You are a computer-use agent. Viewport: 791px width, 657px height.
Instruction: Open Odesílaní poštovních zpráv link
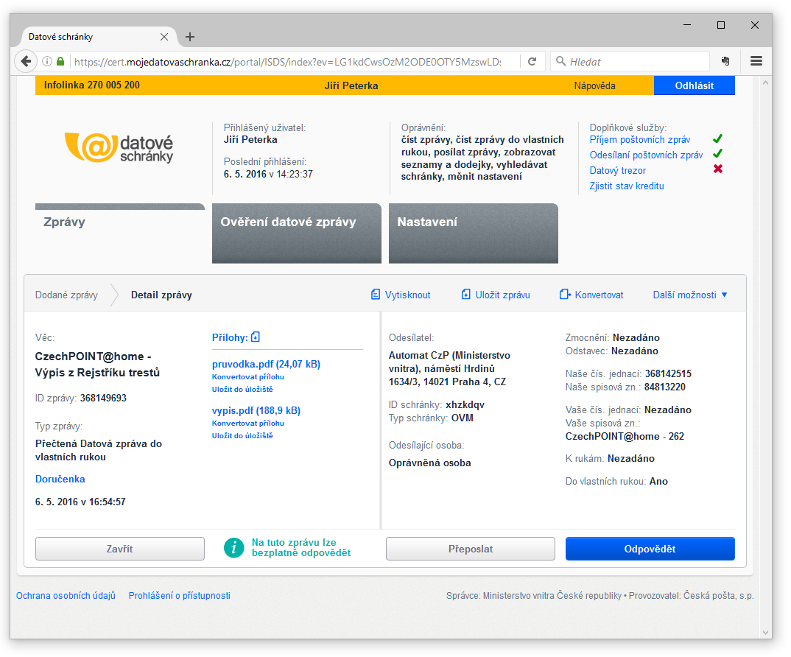(646, 155)
